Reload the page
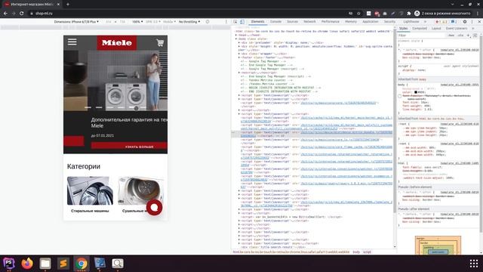The image size is (483, 272). tap(22, 14)
